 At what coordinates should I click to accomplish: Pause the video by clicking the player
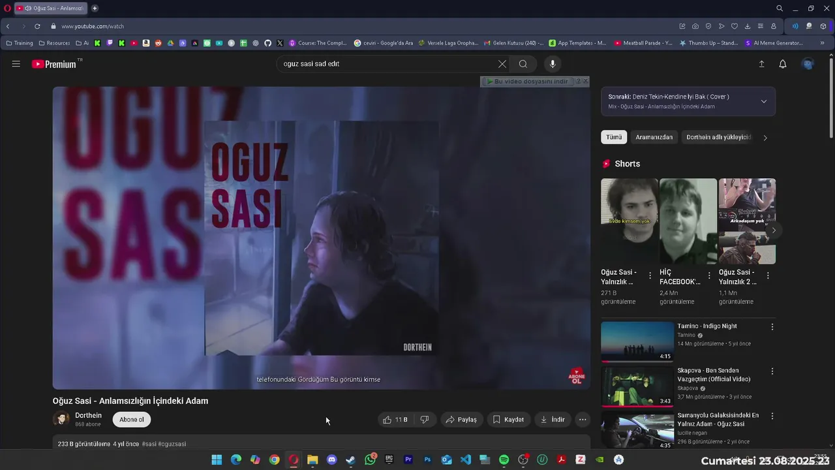322,238
